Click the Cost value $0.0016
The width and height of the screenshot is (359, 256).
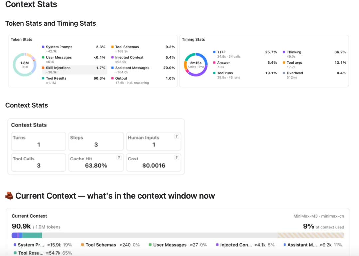[154, 165]
